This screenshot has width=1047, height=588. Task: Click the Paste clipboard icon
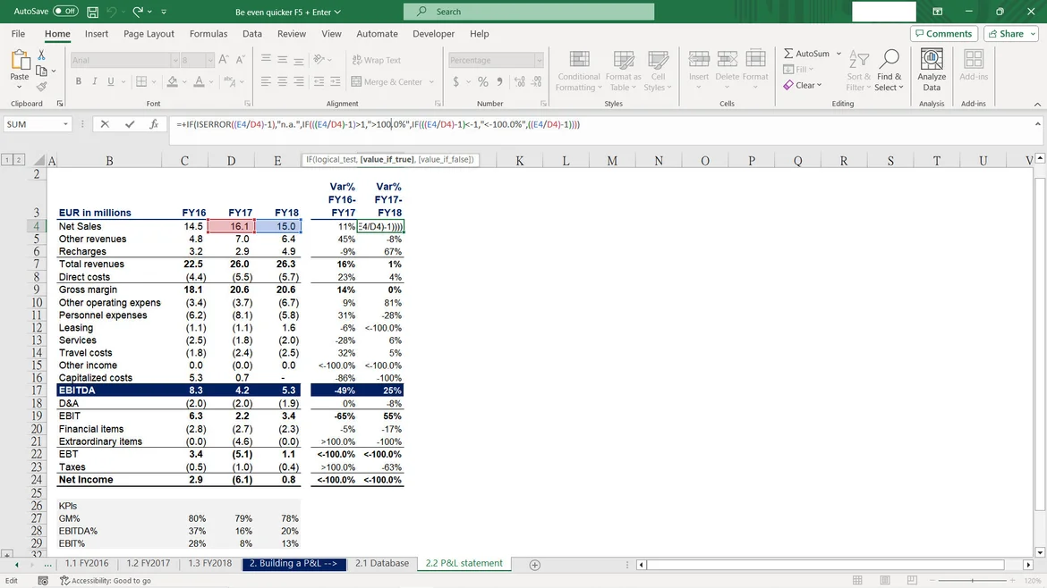click(20, 66)
